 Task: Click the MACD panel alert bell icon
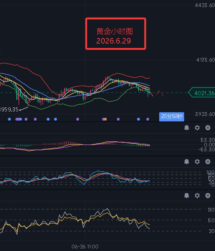pos(187,128)
